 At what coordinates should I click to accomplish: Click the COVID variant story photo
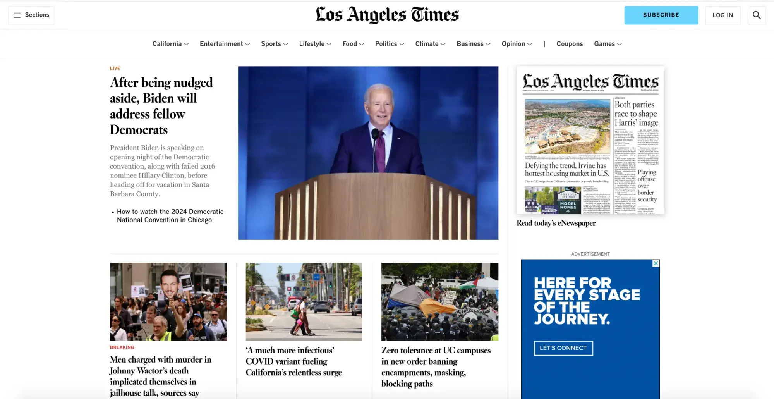click(304, 301)
